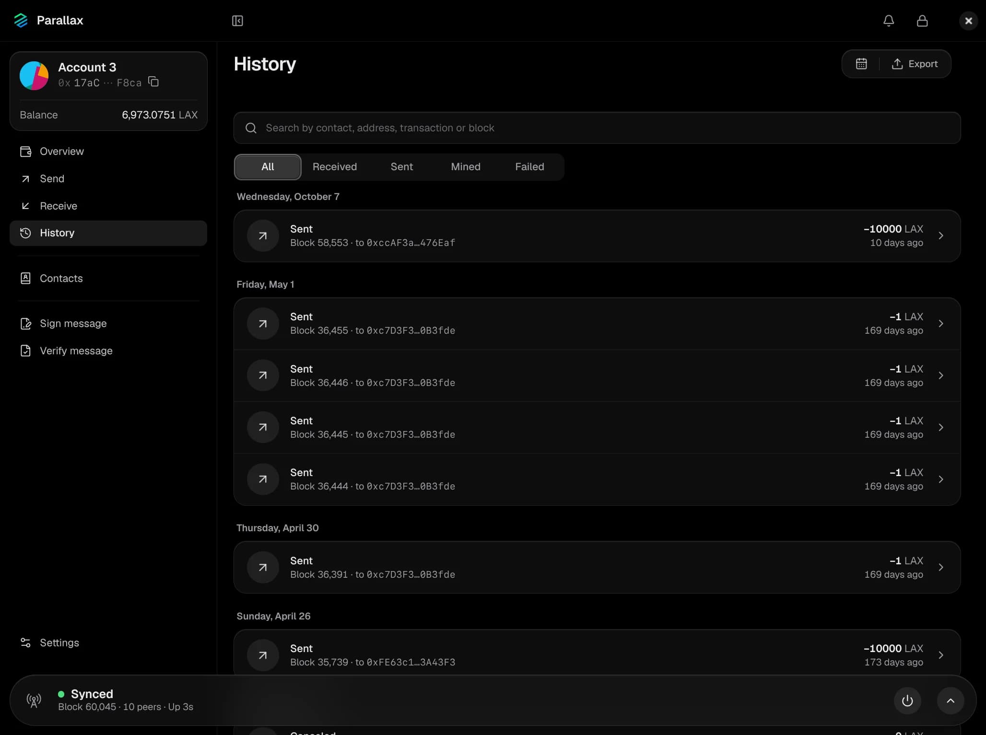Toggle node power button

[x=907, y=701]
